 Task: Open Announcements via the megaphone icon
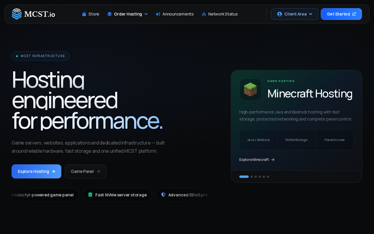[x=158, y=14]
